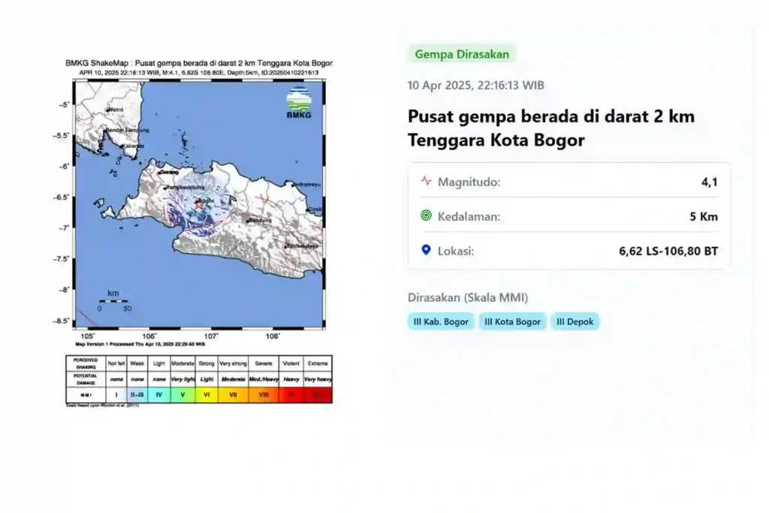
Task: Click the depth value 5 Km
Action: (703, 216)
